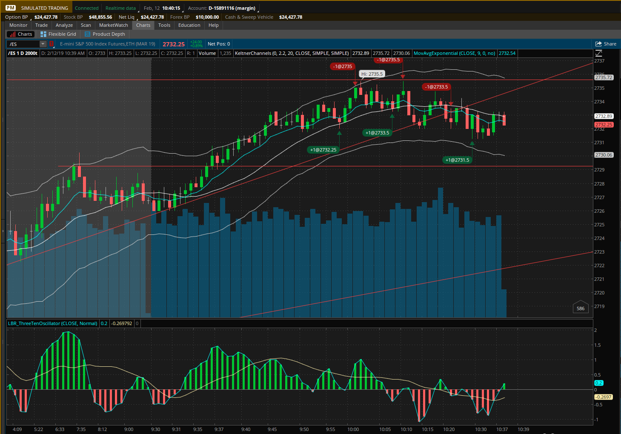
Task: Switch to the Trade tab
Action: click(41, 25)
